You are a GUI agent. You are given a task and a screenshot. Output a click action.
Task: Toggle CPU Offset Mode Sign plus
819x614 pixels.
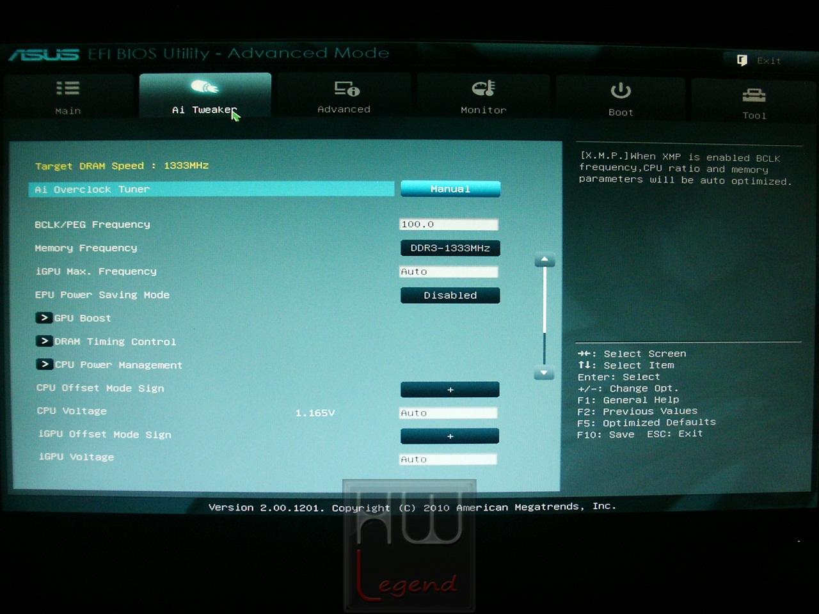(x=450, y=390)
